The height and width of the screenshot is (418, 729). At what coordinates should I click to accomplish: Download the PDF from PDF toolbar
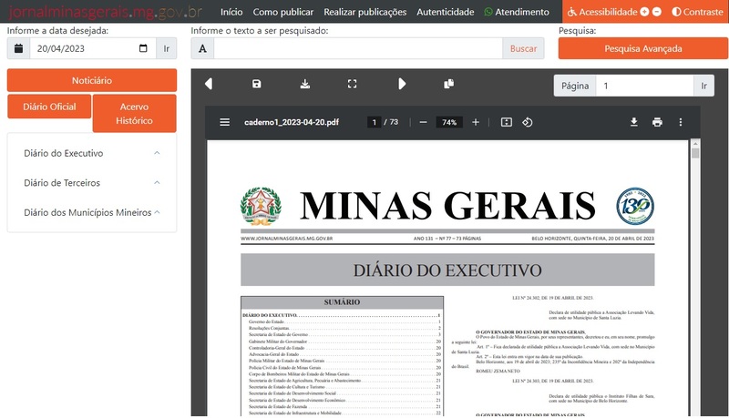[x=633, y=122]
